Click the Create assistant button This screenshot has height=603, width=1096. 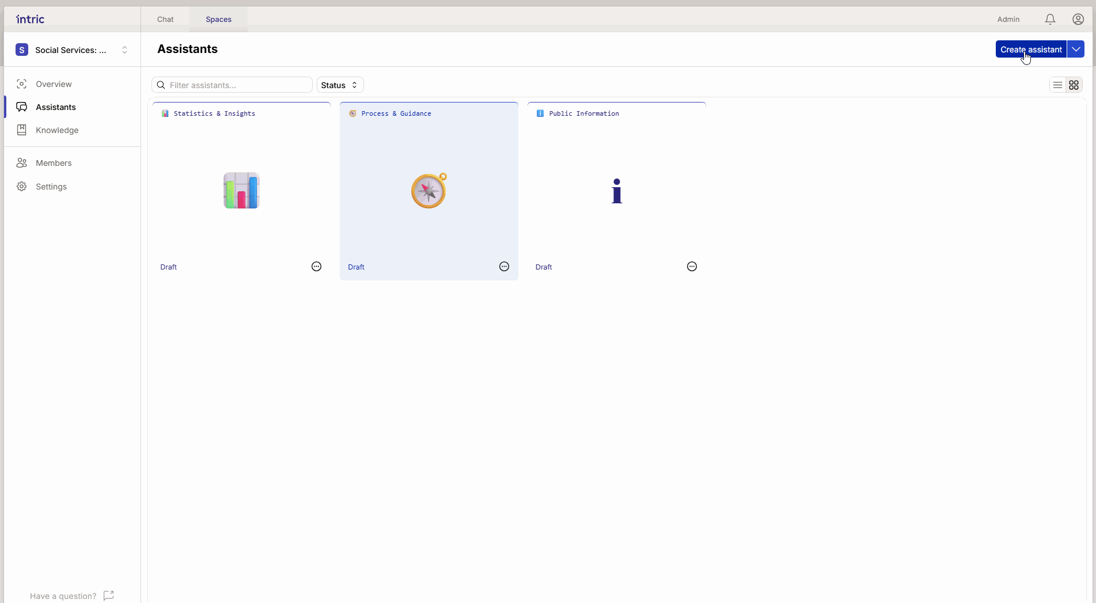[1030, 50]
